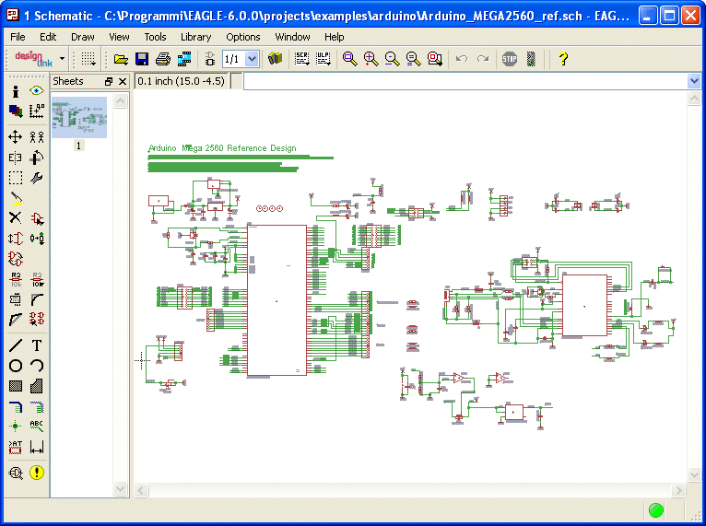Select the Junction tool
Screen dimensions: 706x526
click(x=16, y=427)
